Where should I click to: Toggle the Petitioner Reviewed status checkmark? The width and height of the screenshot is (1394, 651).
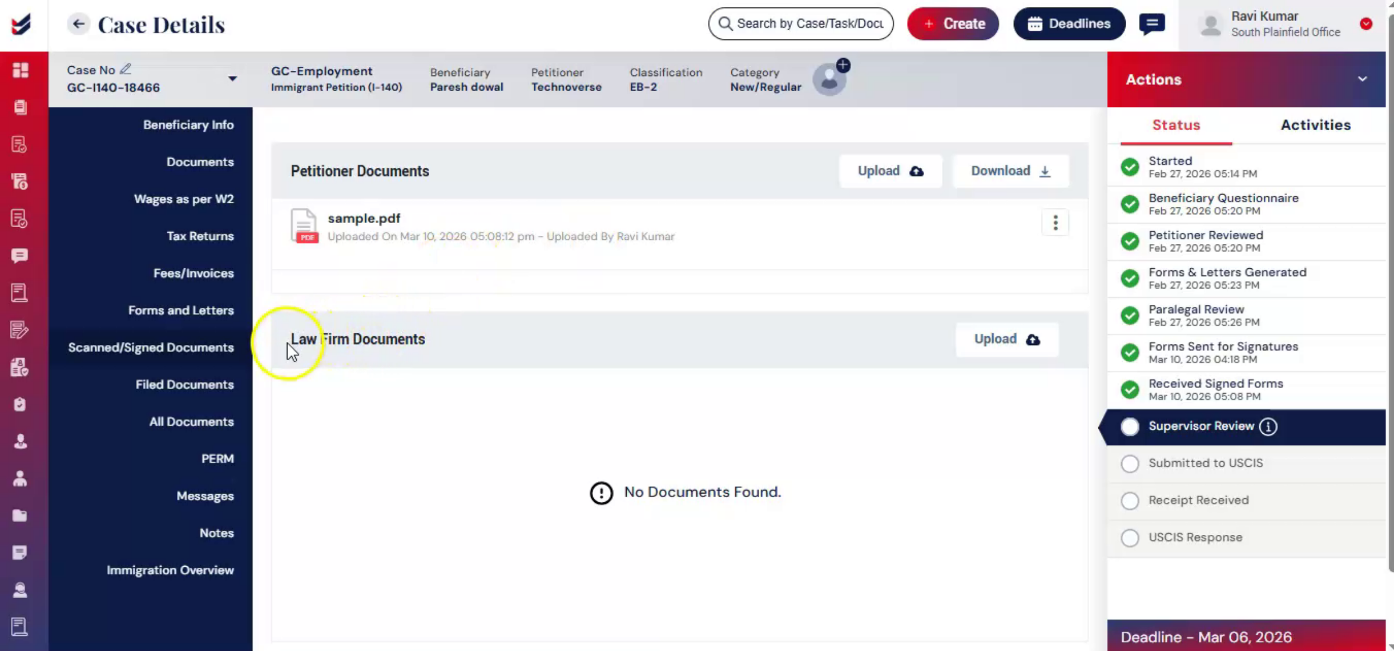1130,241
